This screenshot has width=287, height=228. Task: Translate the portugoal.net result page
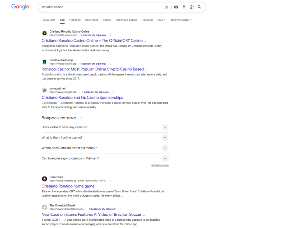(96, 92)
